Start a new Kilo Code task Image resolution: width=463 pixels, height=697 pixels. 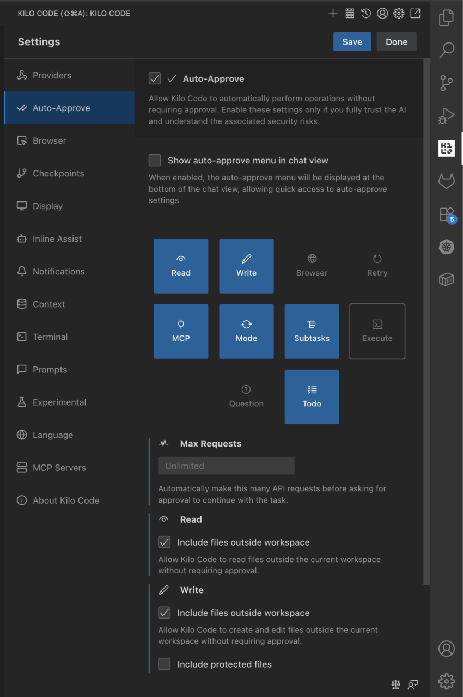click(333, 13)
